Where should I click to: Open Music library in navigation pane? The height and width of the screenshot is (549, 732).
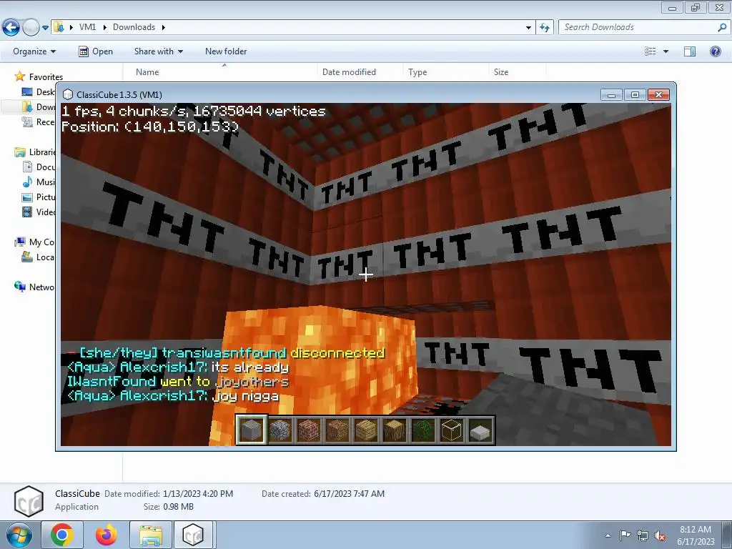tap(39, 182)
